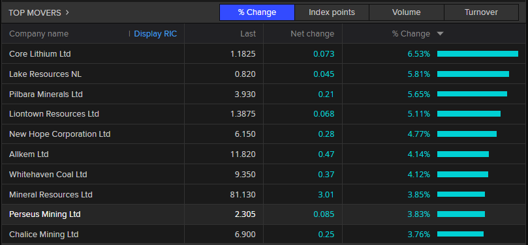The image size is (528, 245).
Task: Open the Top Movers chevron arrow
Action: (67, 13)
